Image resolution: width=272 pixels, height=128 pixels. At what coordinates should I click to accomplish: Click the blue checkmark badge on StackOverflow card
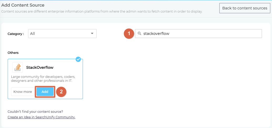[78, 59]
